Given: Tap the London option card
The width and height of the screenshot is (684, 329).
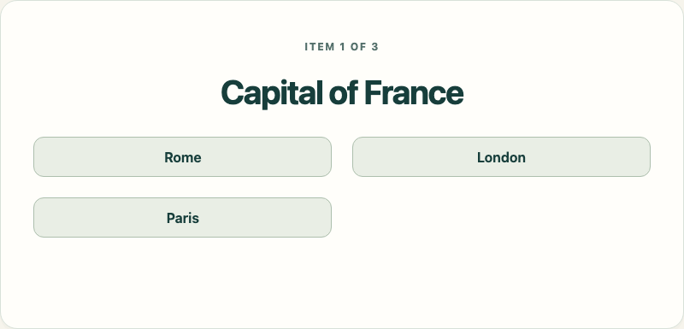Looking at the screenshot, I should tap(501, 157).
